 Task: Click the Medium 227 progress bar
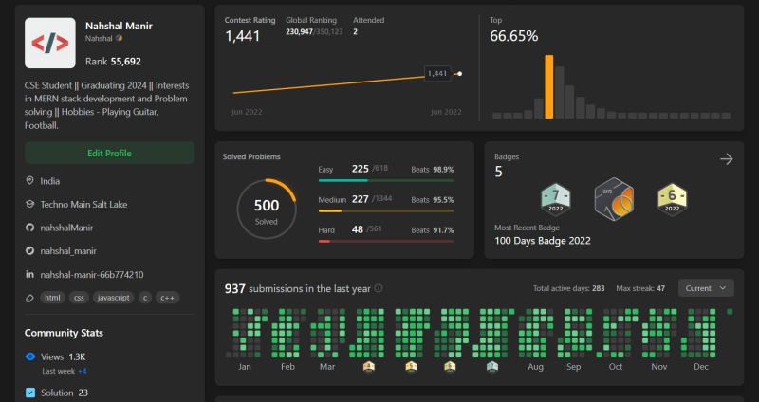(x=386, y=210)
